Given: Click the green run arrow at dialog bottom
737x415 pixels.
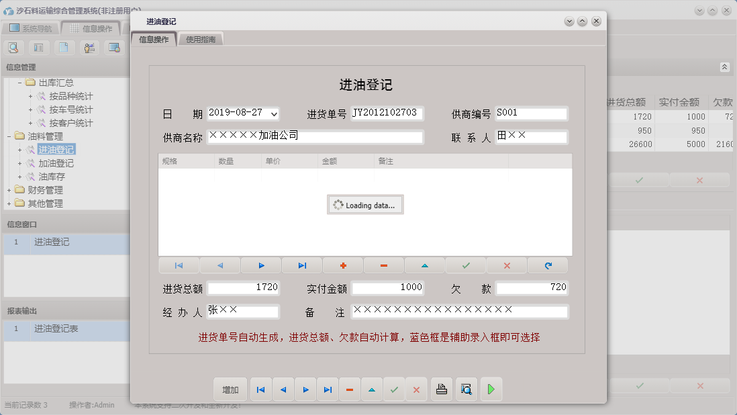Looking at the screenshot, I should point(491,389).
